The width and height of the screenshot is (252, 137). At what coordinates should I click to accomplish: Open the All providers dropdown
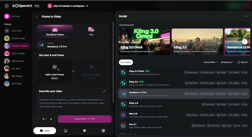[x=211, y=62]
